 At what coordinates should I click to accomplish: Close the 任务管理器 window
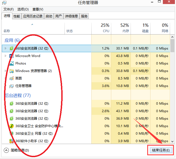click(169, 2)
